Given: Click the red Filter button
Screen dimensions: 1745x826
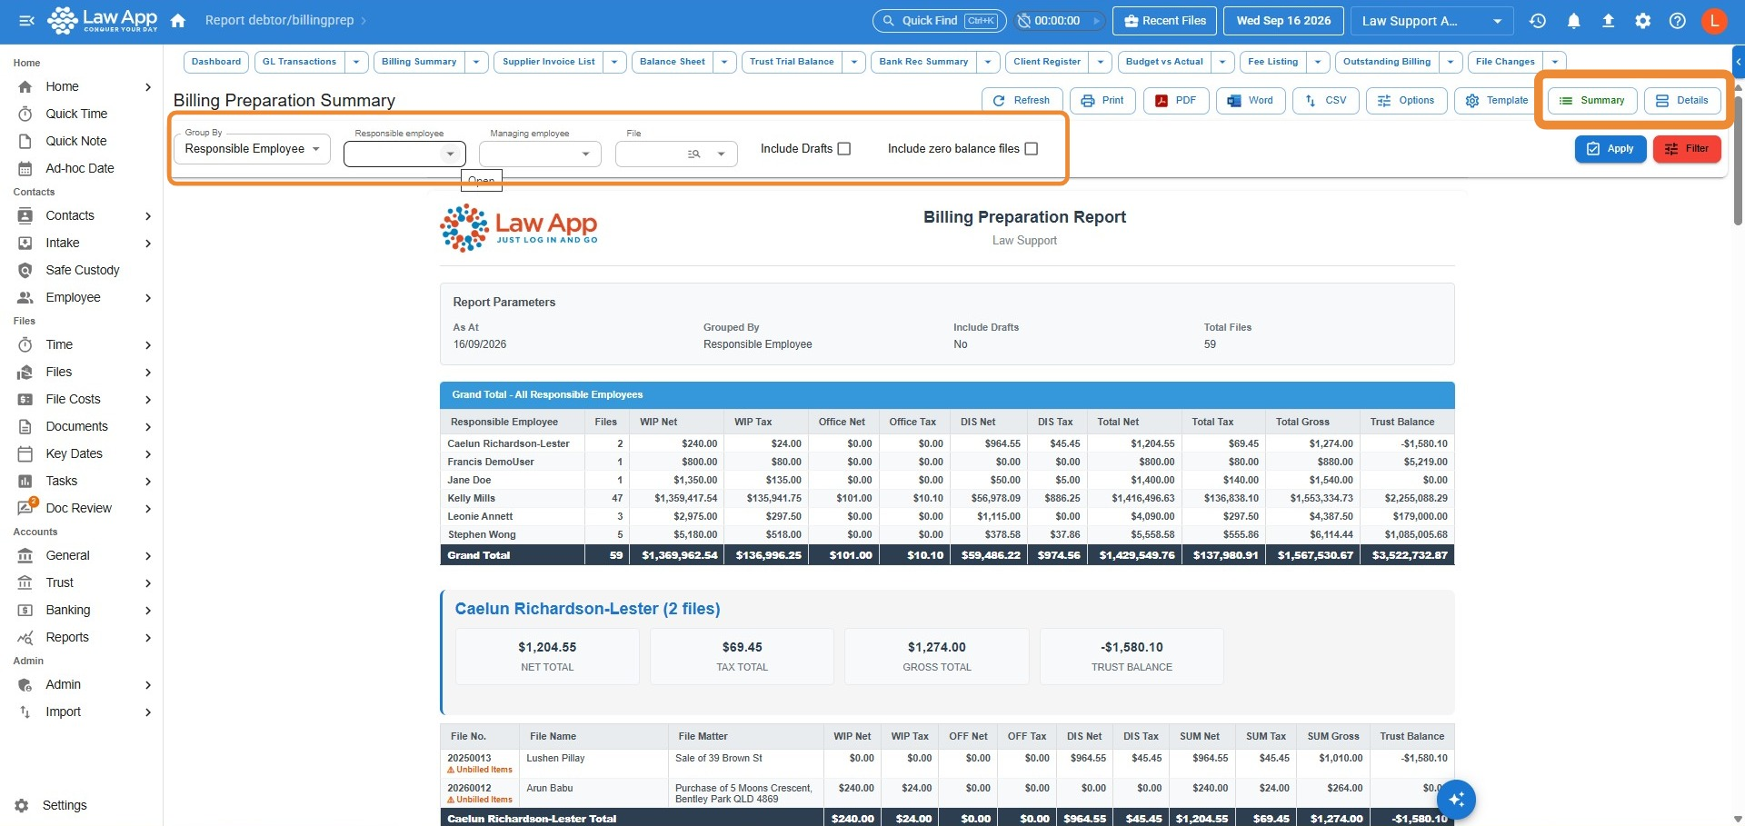Looking at the screenshot, I should point(1687,149).
